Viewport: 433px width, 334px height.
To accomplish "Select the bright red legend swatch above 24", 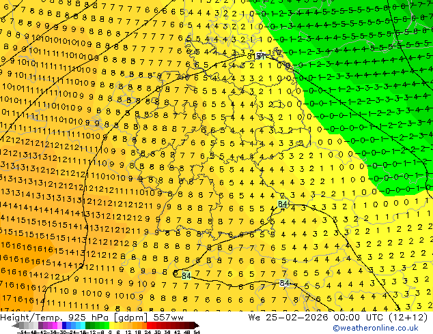I will tap(149, 325).
